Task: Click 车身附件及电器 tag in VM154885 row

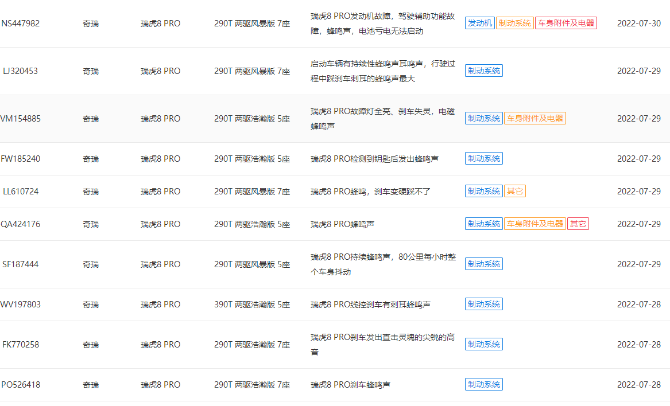Action: [535, 119]
